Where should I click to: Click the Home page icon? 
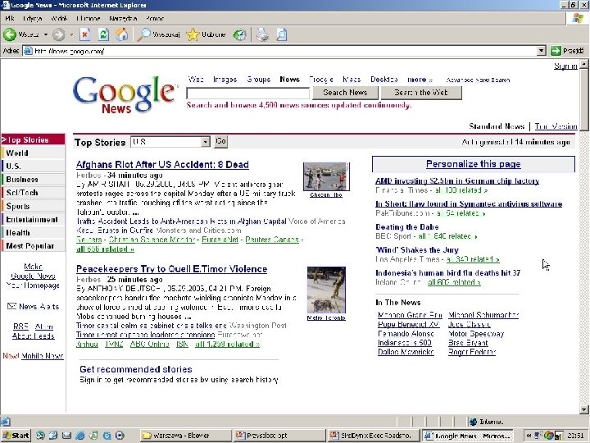pyautogui.click(x=121, y=34)
